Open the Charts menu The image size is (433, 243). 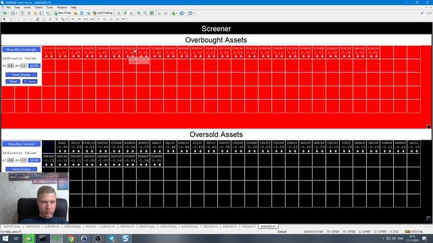click(39, 7)
